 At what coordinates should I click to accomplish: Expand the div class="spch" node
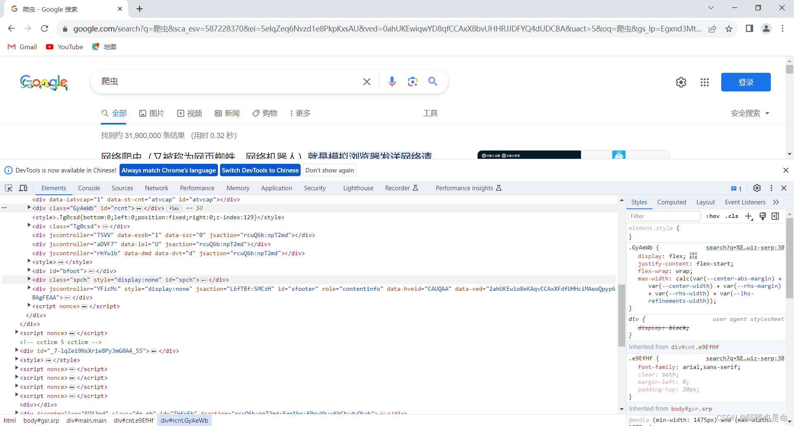[29, 279]
